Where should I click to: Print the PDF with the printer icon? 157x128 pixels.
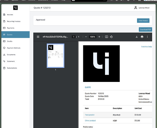pos(142,37)
